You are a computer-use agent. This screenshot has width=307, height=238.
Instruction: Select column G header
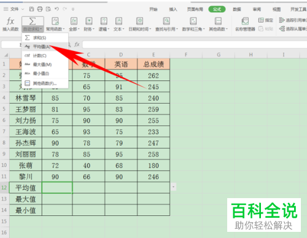coord(219,55)
